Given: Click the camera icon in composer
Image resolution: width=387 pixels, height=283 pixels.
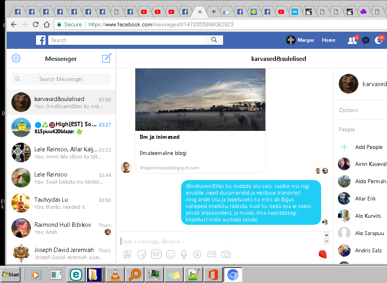Looking at the screenshot, I should click(x=226, y=254).
